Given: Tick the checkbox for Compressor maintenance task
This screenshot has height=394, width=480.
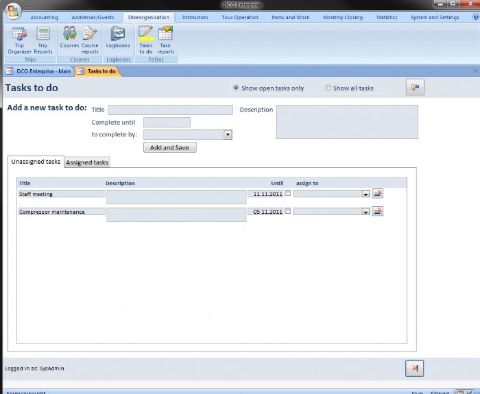Looking at the screenshot, I should pyautogui.click(x=287, y=211).
